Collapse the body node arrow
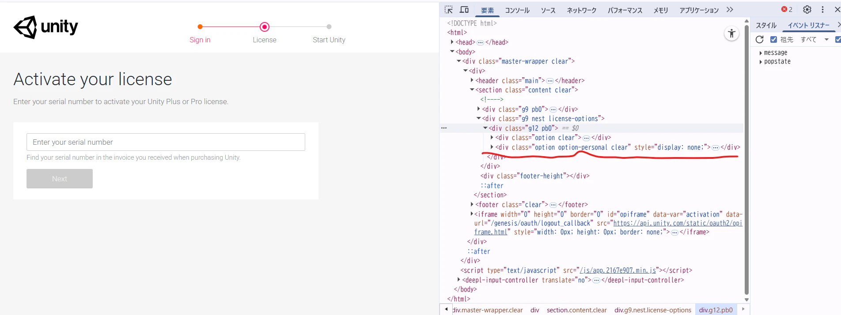 452,52
